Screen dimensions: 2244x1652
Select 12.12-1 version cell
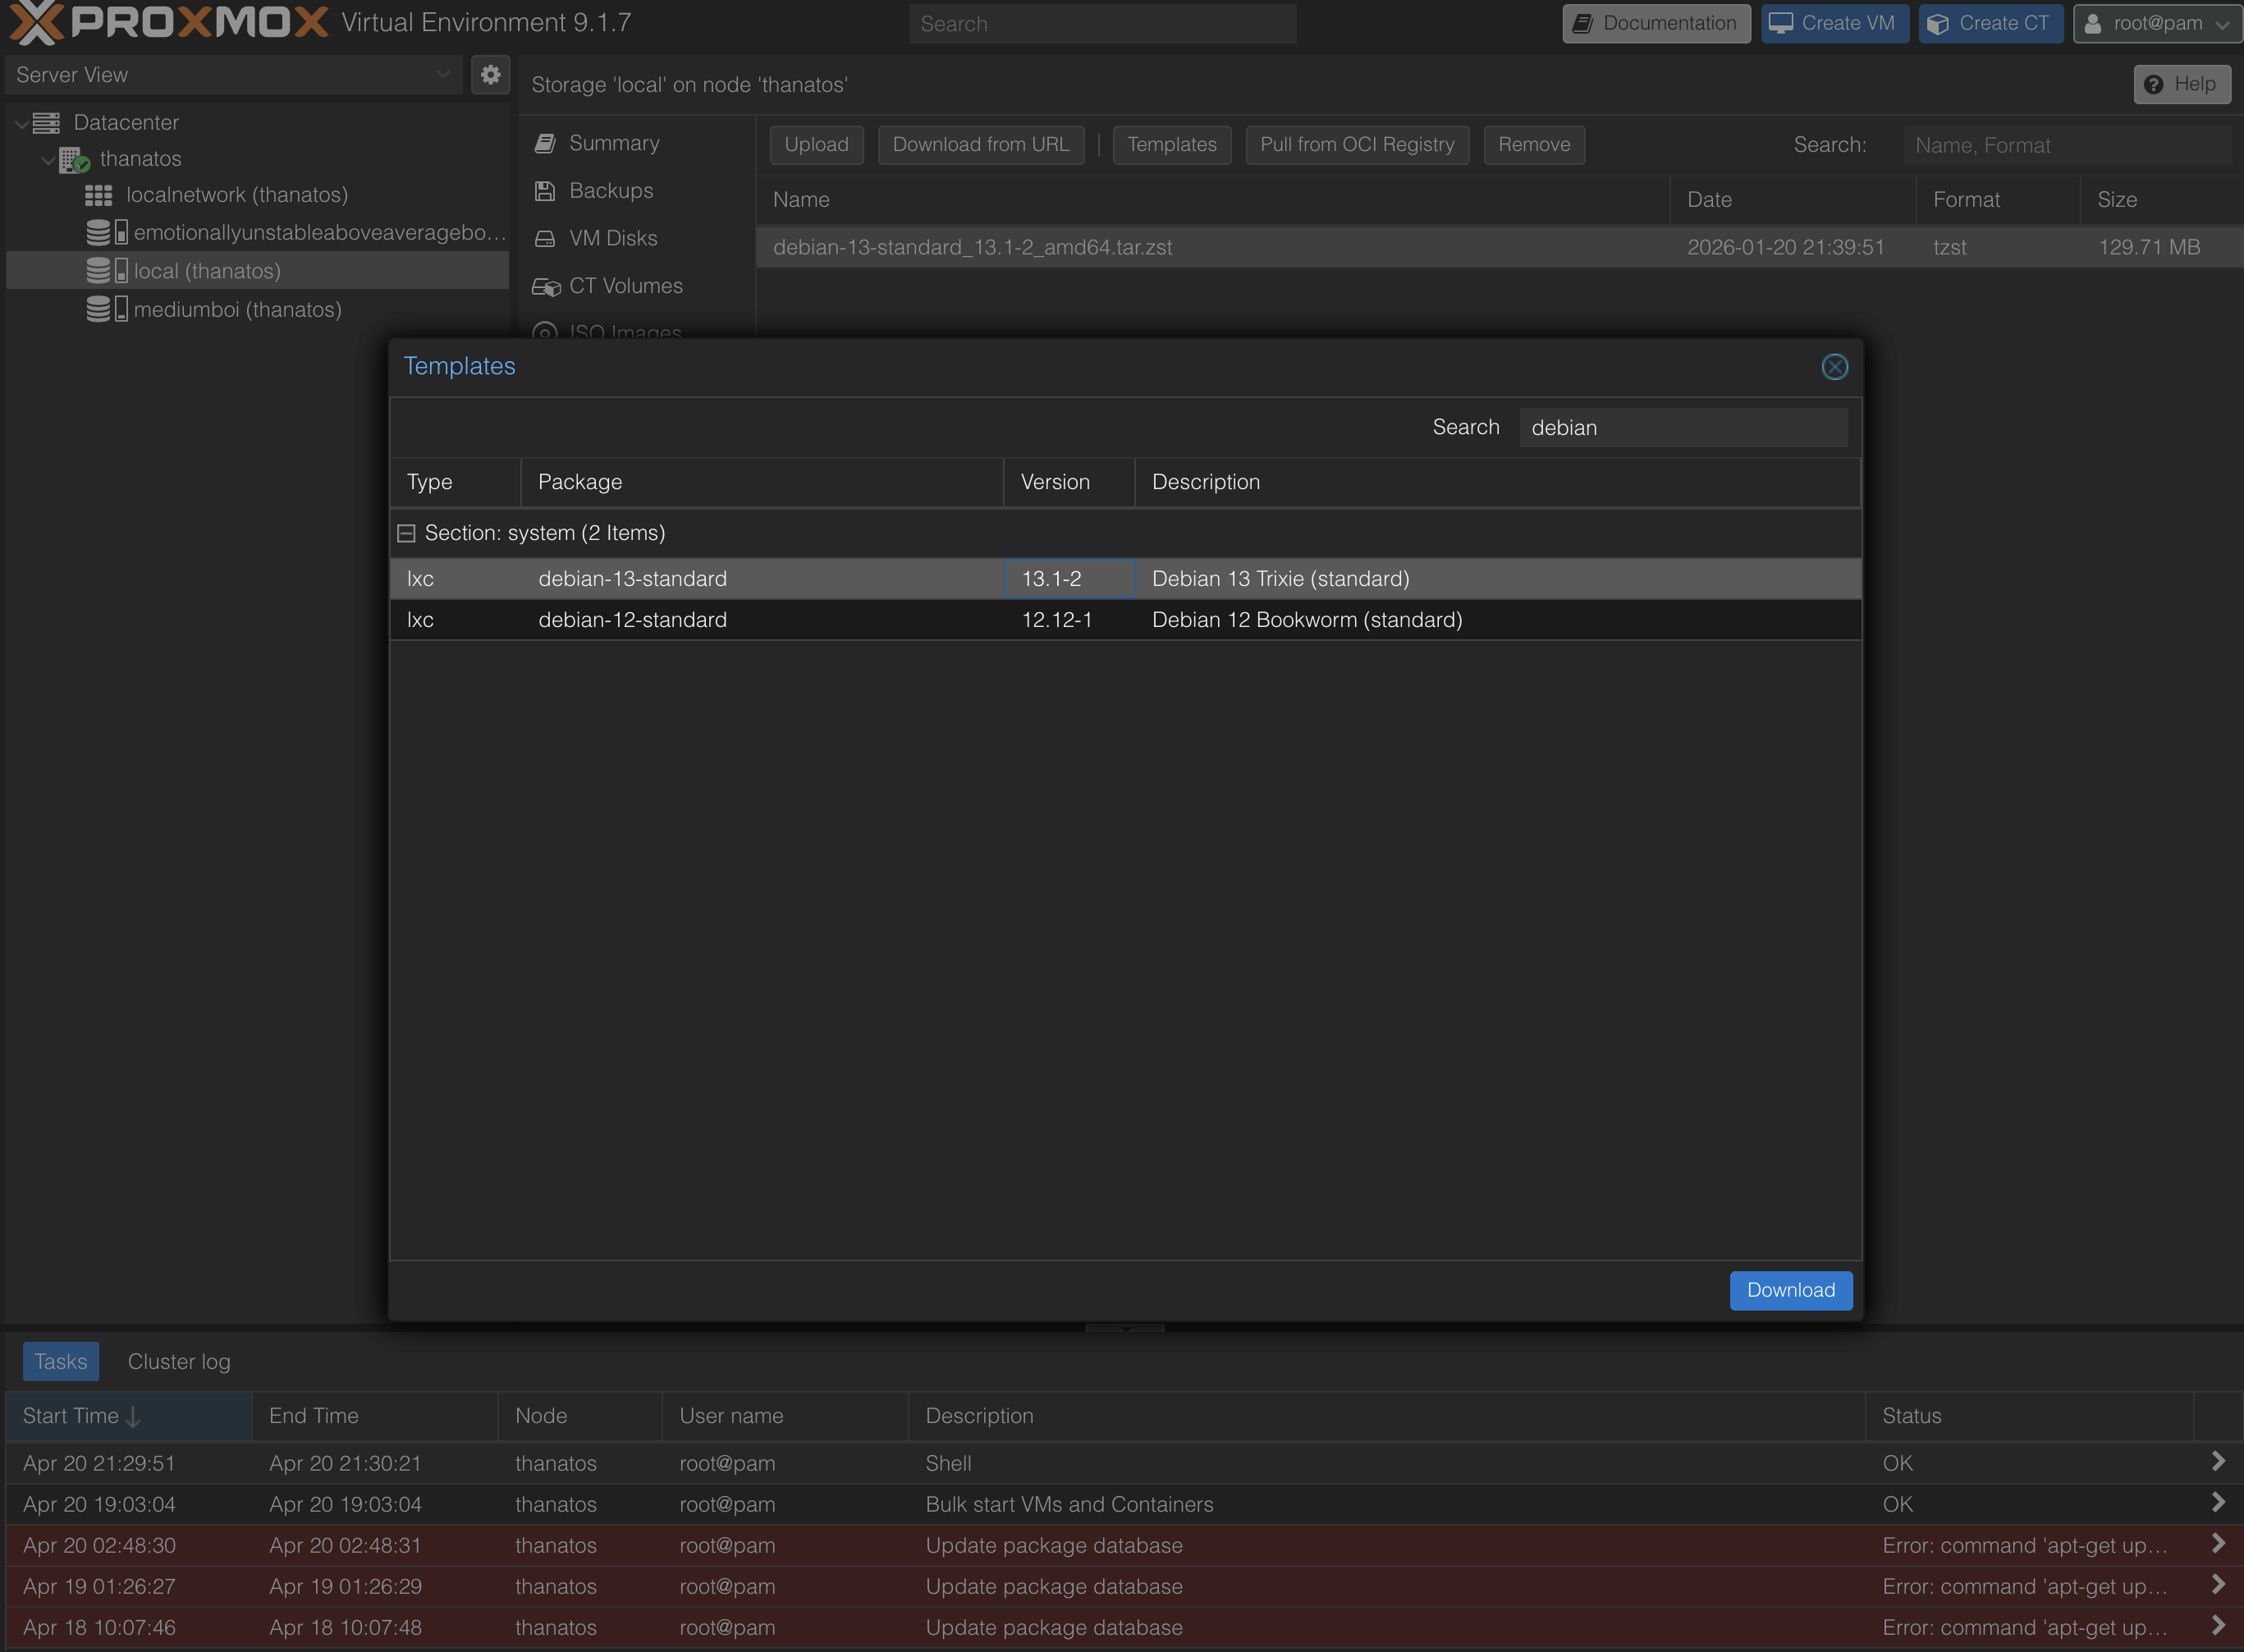pos(1068,620)
